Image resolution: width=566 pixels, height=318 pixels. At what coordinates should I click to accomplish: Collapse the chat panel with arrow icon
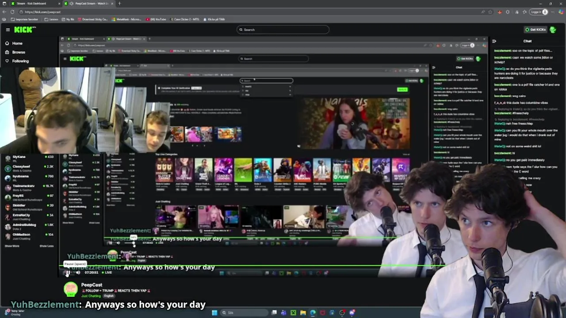pyautogui.click(x=494, y=41)
